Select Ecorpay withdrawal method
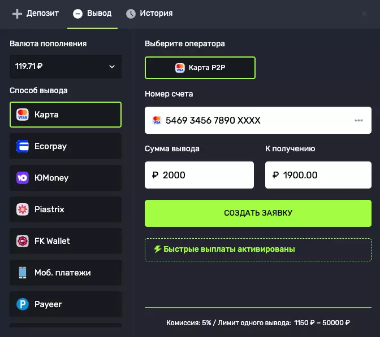Image resolution: width=380 pixels, height=337 pixels. click(x=66, y=146)
